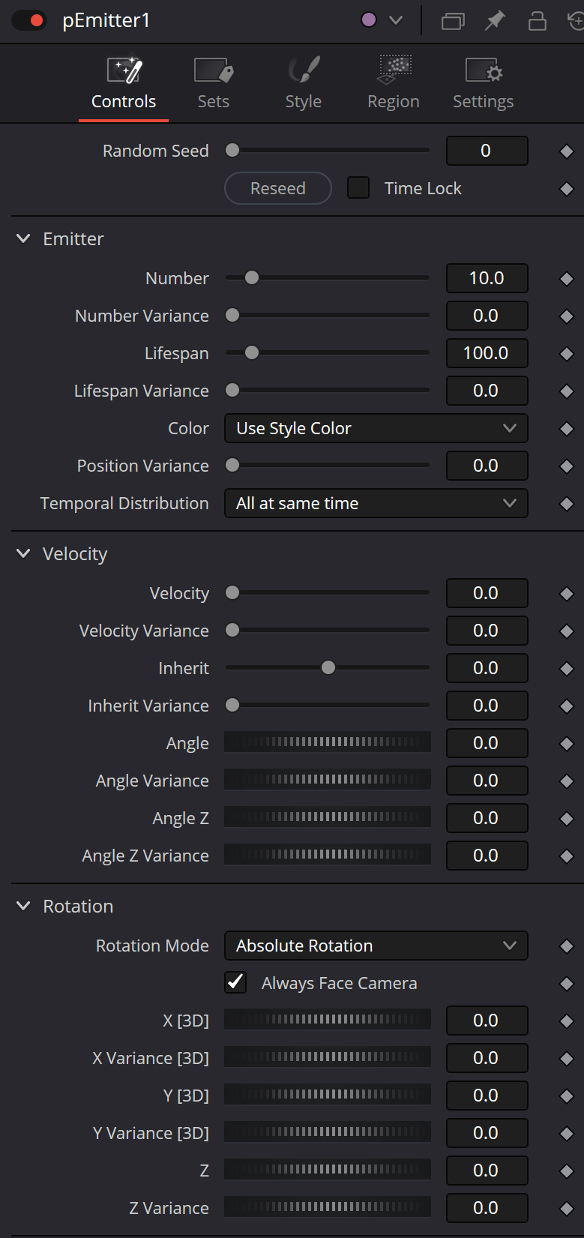Click the pEmitter1 node name

coord(106,20)
